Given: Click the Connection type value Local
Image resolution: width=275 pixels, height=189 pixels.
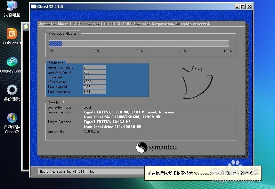Looking at the screenshot, I should click(87, 107).
